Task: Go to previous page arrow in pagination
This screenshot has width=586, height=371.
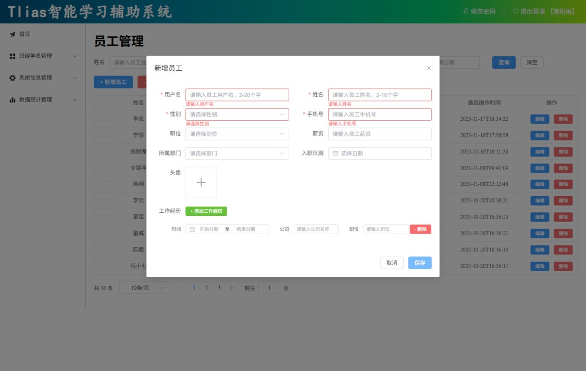Action: [x=182, y=288]
